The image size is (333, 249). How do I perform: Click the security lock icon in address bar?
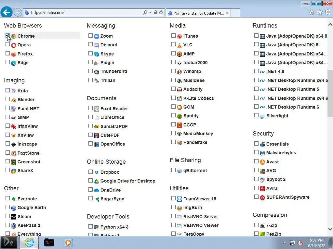tap(156, 13)
